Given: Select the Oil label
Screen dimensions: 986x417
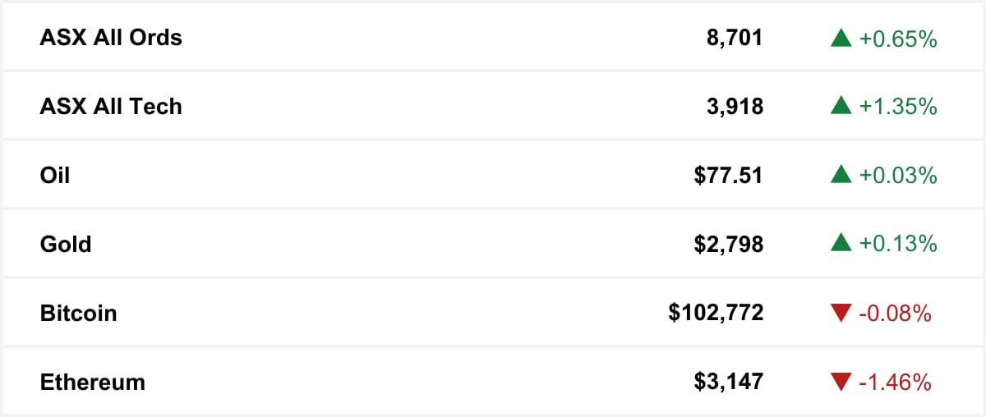Looking at the screenshot, I should click(55, 176).
